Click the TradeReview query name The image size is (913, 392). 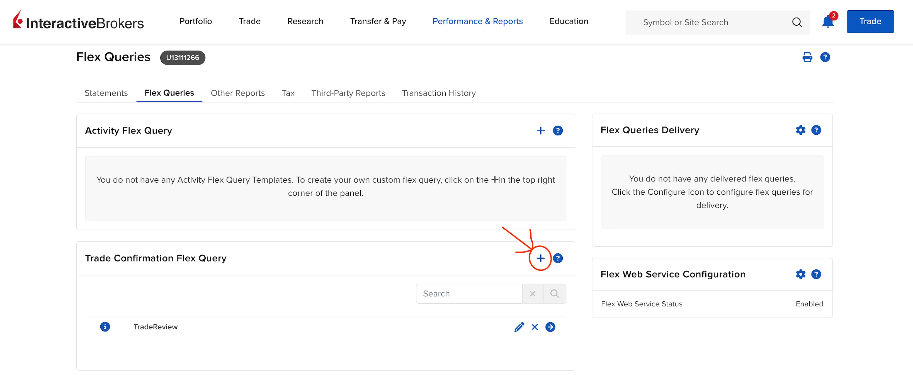(155, 327)
